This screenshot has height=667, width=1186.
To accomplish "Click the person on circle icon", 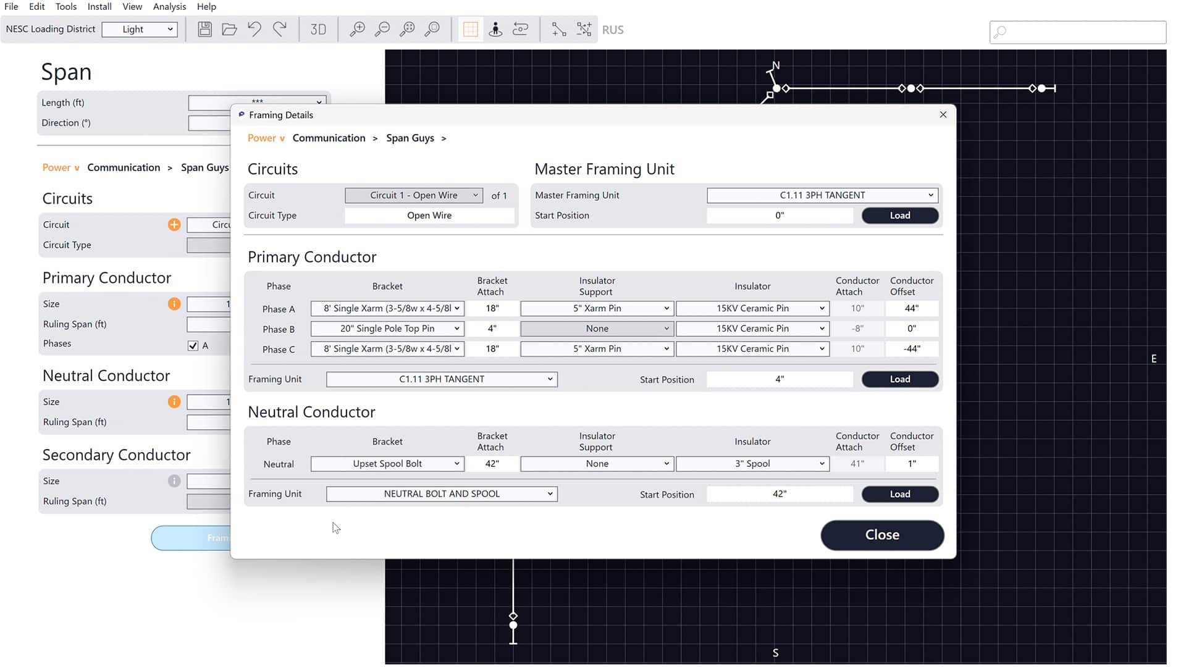I will point(495,29).
